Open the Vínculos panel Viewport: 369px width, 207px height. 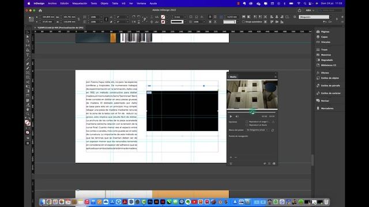click(325, 42)
